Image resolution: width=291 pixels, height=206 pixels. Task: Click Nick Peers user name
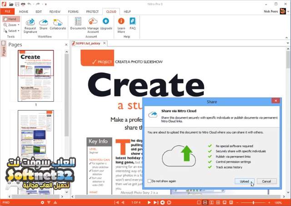(271, 11)
